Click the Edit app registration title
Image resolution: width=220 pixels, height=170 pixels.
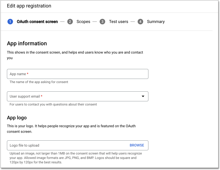(x=29, y=6)
